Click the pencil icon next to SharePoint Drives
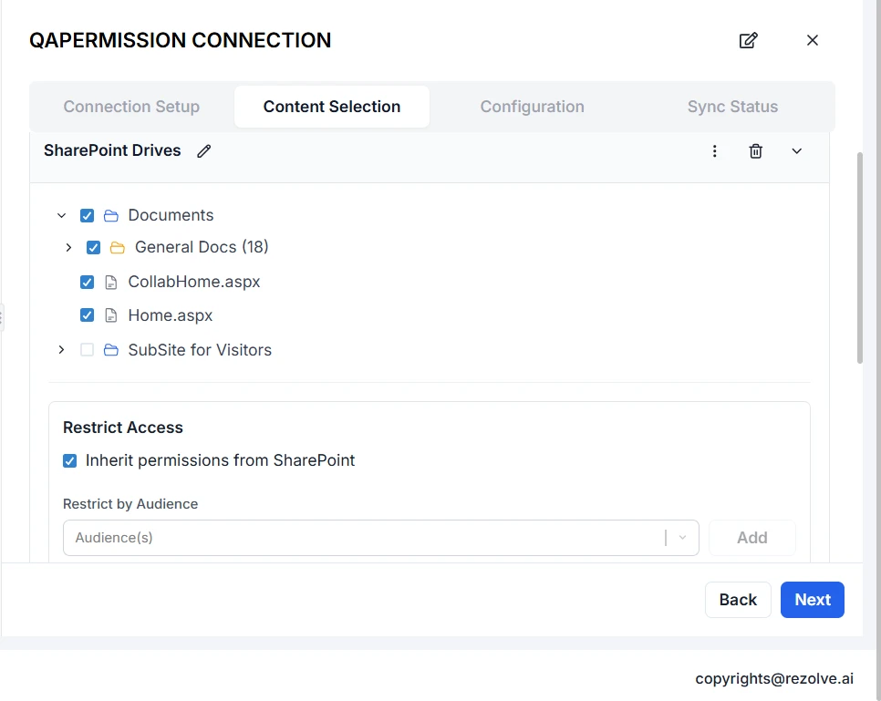Image resolution: width=881 pixels, height=701 pixels. pos(204,151)
